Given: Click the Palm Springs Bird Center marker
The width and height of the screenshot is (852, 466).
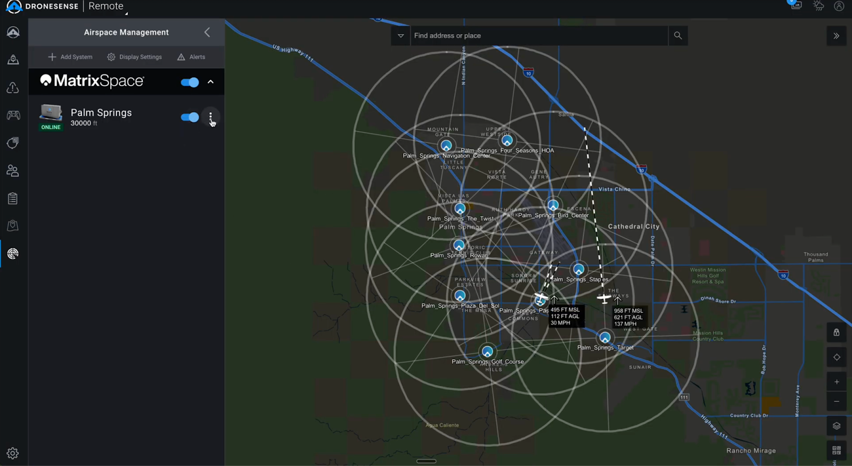Looking at the screenshot, I should point(553,205).
